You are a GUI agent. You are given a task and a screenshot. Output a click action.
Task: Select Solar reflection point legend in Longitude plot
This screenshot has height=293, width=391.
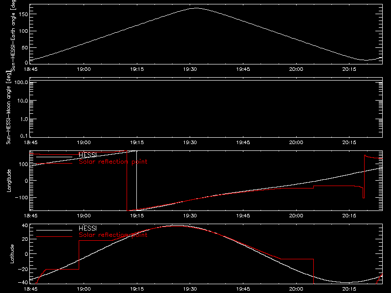[x=113, y=162]
